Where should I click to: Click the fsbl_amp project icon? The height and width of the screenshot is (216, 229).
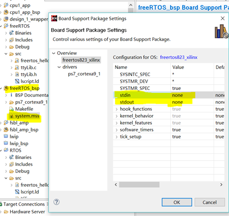point(6,123)
